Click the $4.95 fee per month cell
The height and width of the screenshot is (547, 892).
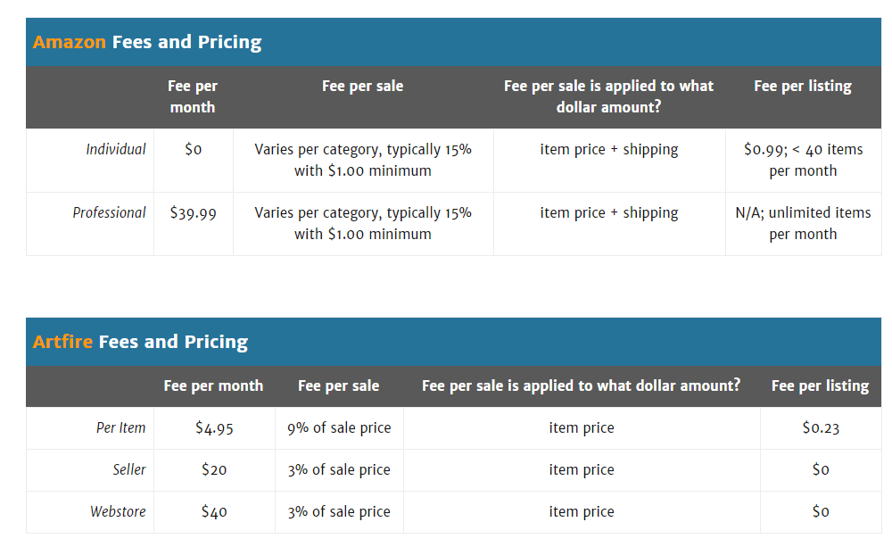click(x=214, y=428)
